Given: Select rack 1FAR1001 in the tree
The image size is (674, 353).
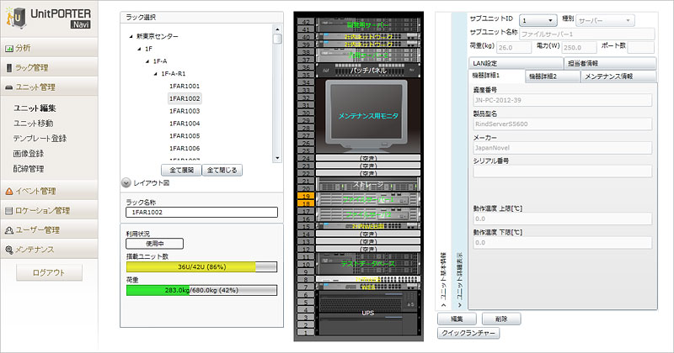Looking at the screenshot, I should [x=185, y=87].
